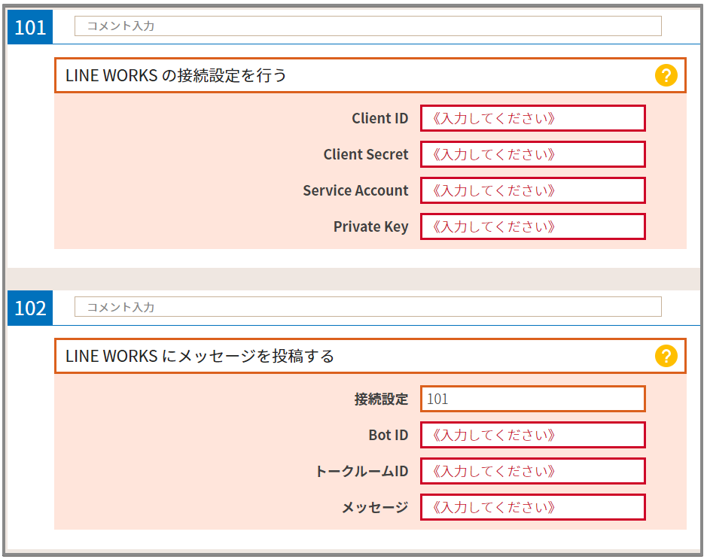Focus the メッセージ input field

point(533,507)
